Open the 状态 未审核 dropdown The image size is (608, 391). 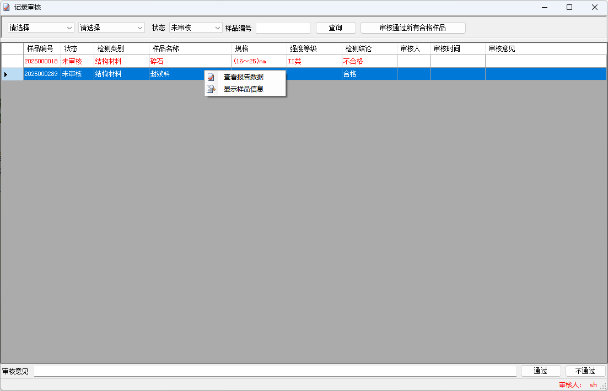195,28
